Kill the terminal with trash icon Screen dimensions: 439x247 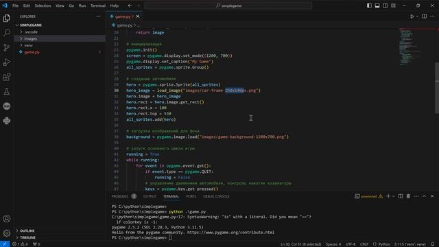tap(408, 196)
